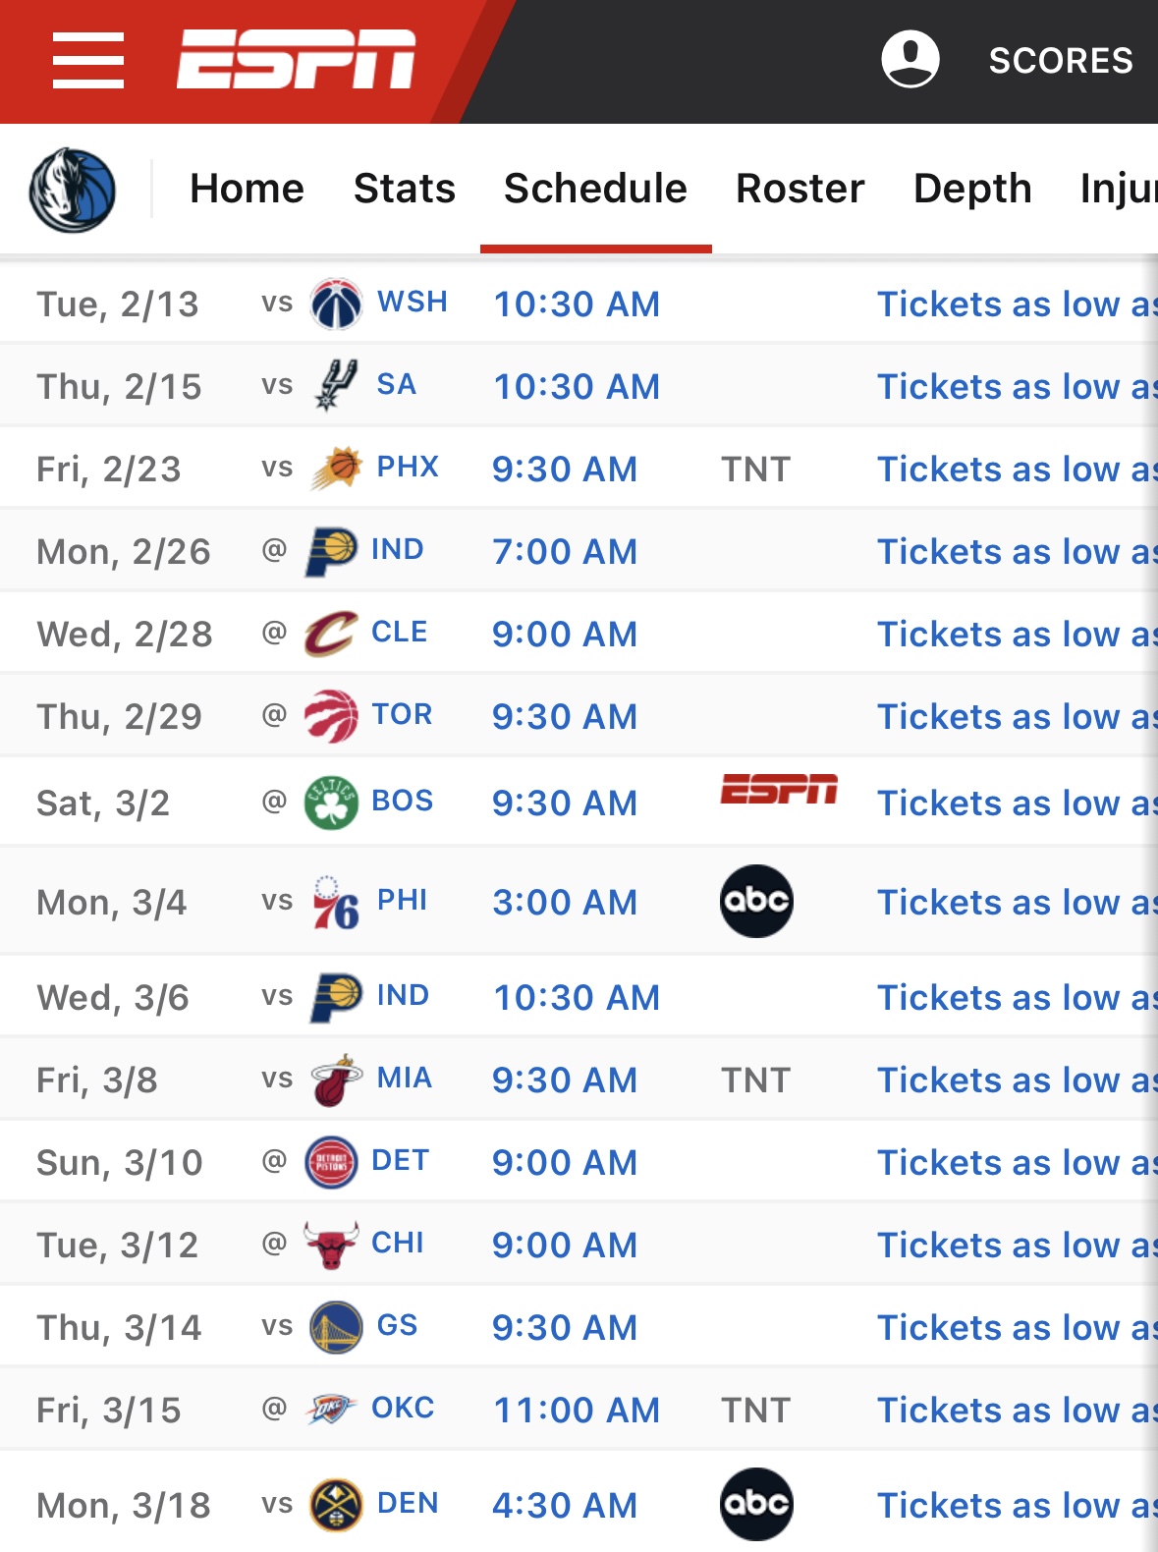Click the ESPN logo in the header

coord(296,61)
